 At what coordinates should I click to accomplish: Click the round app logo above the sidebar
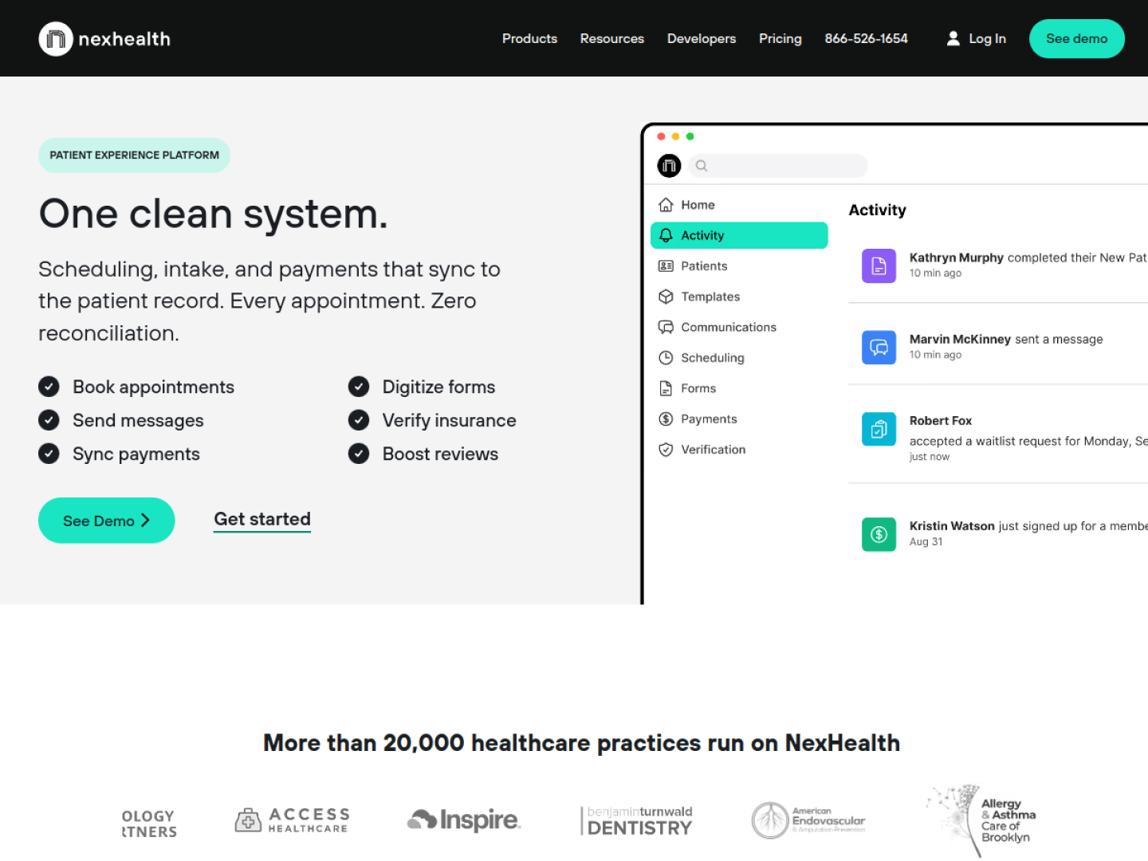(669, 166)
